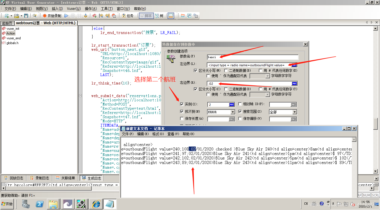Image resolution: width=380 pixels, height=210 pixels.
Task: Toggle left boundary 区分大小写(M) checkbox
Action: (196, 70)
